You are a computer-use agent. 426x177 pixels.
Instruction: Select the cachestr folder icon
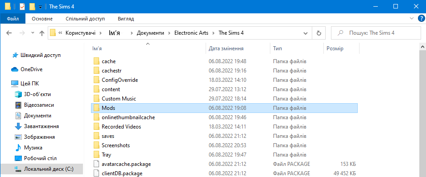[96, 71]
